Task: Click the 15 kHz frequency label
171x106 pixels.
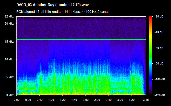Action: click(x=9, y=42)
